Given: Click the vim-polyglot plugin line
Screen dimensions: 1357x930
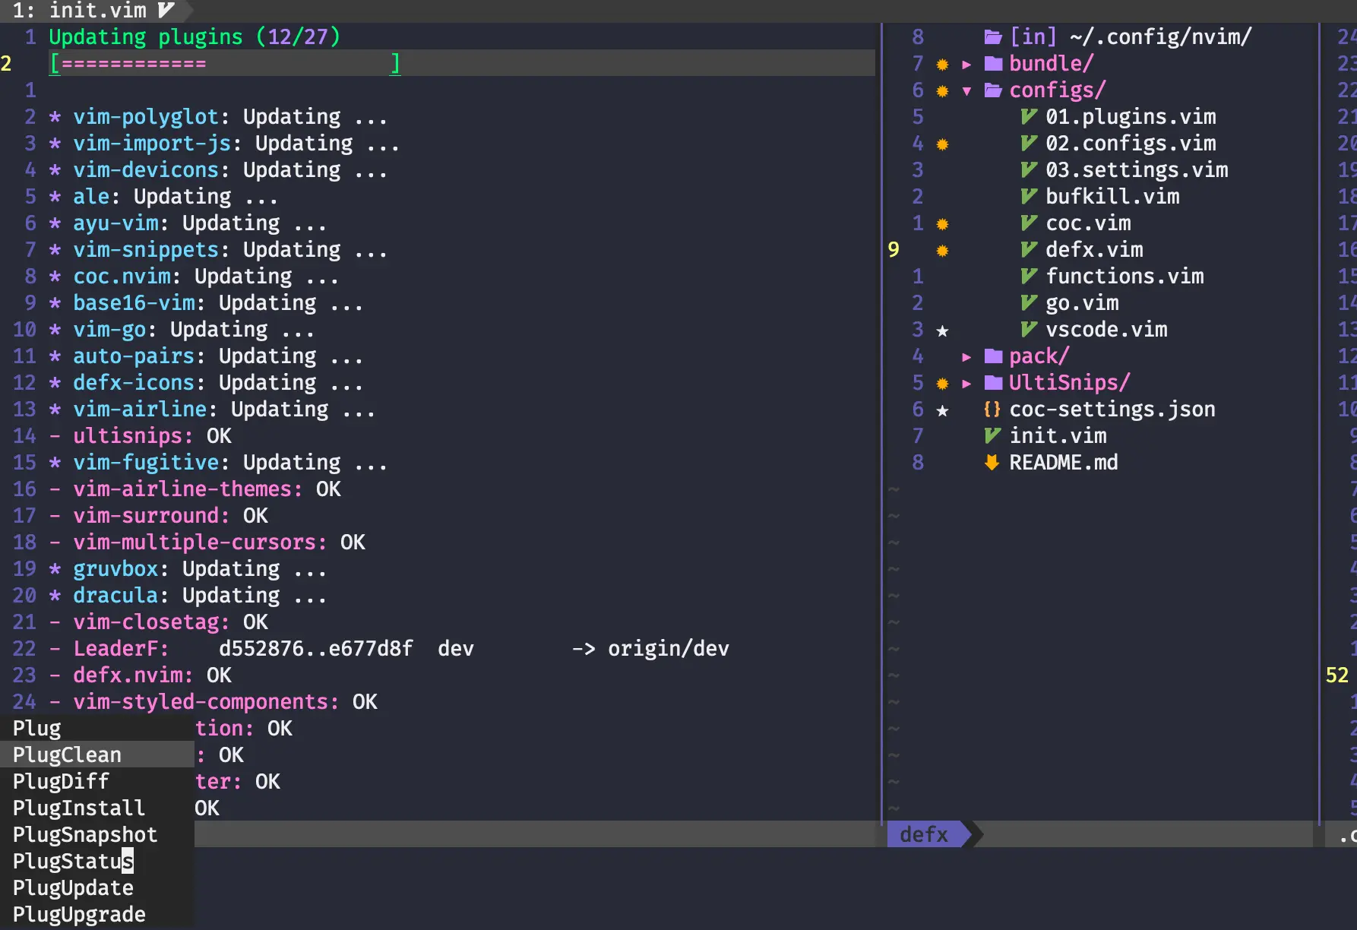Looking at the screenshot, I should click(x=219, y=117).
